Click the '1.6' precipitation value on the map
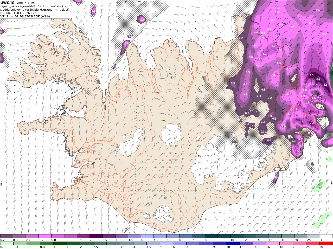Screen dimensions: 333x249 [314, 98]
